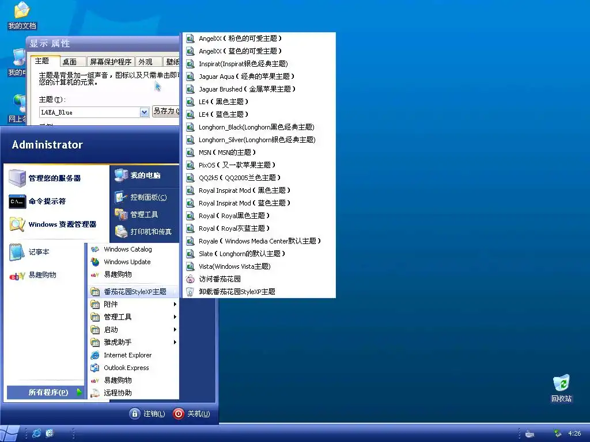Click the lock icon beside Log Off
590x442 pixels.
(x=134, y=413)
